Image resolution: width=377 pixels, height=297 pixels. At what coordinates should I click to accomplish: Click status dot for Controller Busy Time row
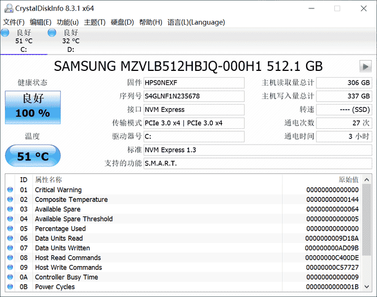[10, 277]
